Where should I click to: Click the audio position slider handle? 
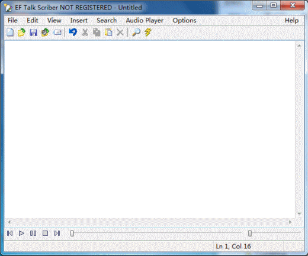(x=72, y=233)
